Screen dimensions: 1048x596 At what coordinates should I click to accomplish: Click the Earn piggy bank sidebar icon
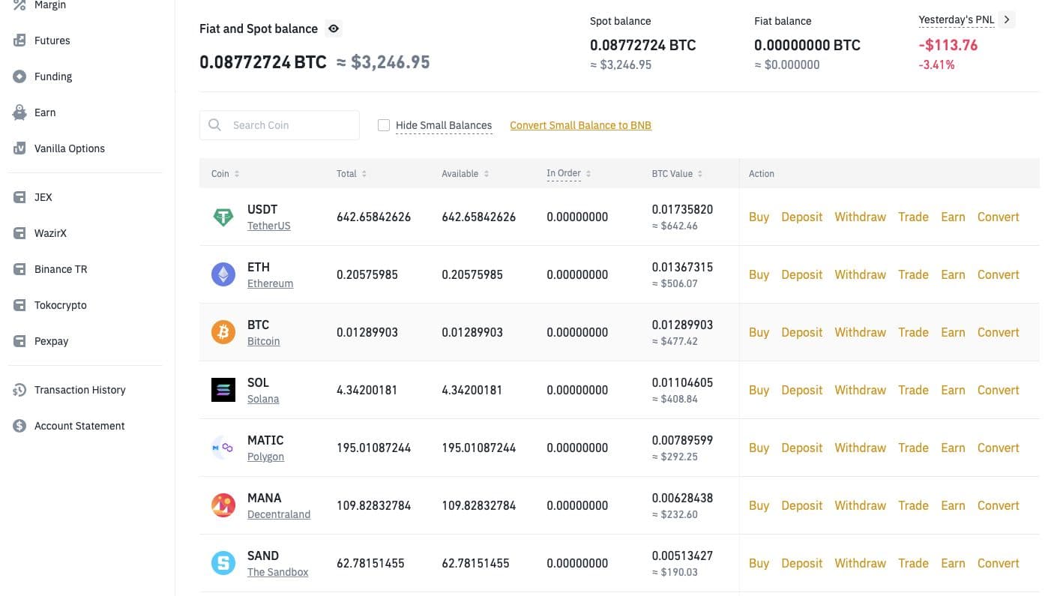coord(20,112)
